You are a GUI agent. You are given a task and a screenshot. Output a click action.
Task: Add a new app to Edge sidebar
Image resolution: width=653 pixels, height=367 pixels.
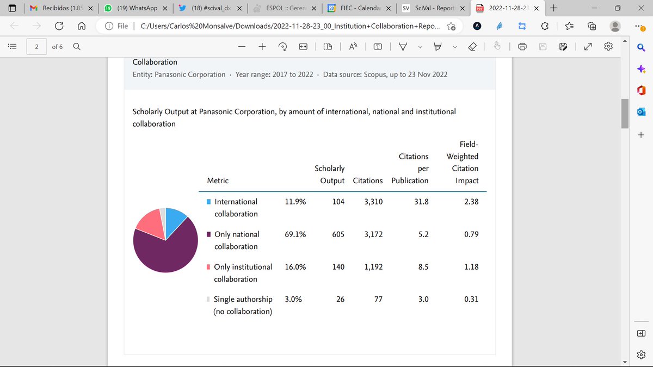pyautogui.click(x=641, y=134)
